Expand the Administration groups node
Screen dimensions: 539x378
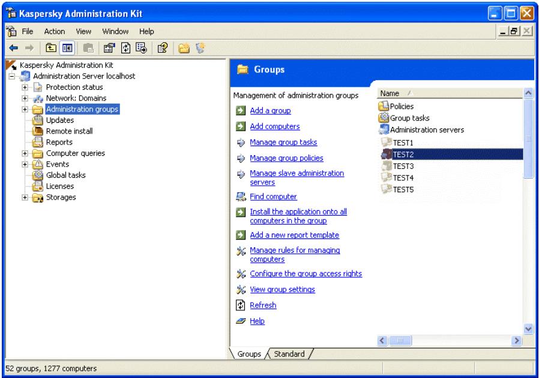25,109
